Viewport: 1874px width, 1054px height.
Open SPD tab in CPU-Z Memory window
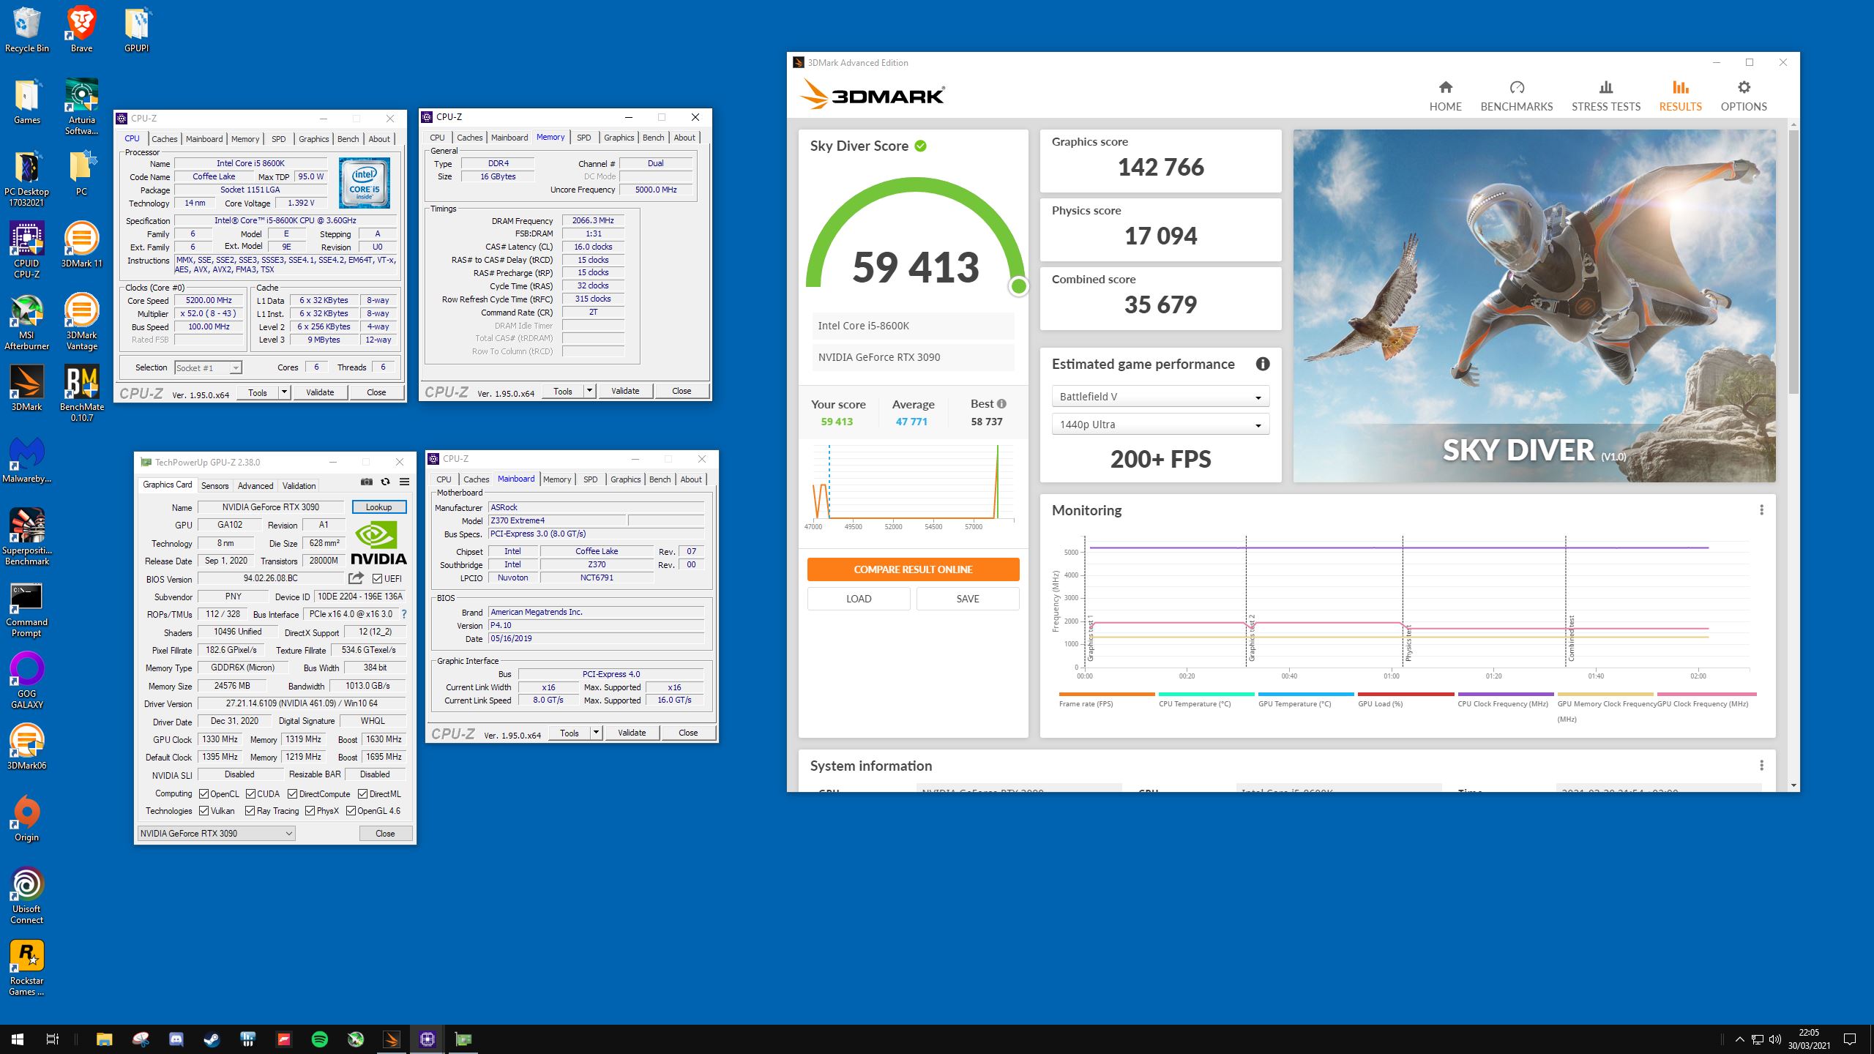583,138
